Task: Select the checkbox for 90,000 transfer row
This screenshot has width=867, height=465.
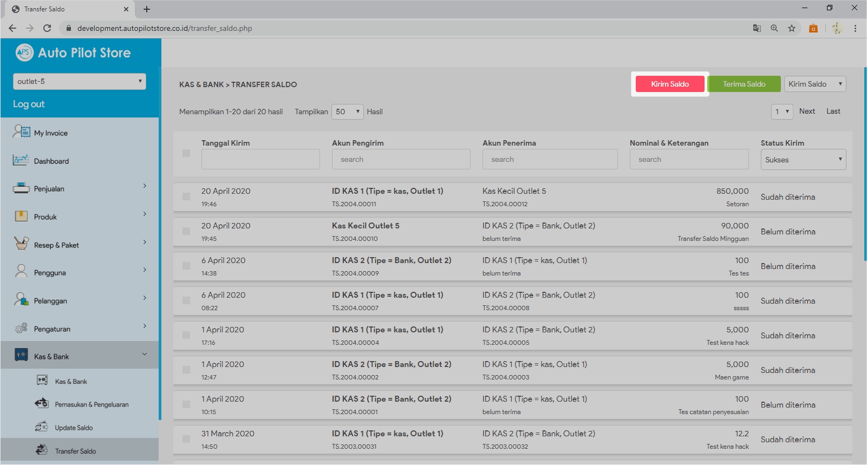Action: click(186, 231)
